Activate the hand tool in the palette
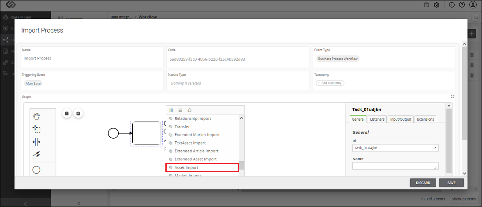The image size is (482, 207). [37, 116]
